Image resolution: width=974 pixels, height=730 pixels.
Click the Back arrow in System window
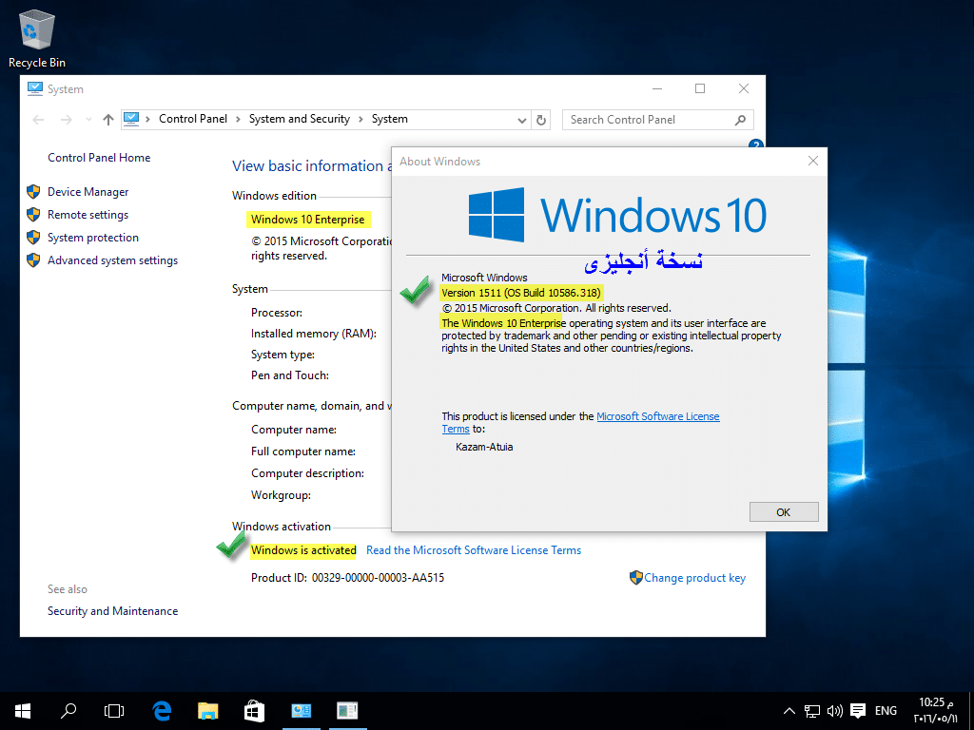pos(38,119)
